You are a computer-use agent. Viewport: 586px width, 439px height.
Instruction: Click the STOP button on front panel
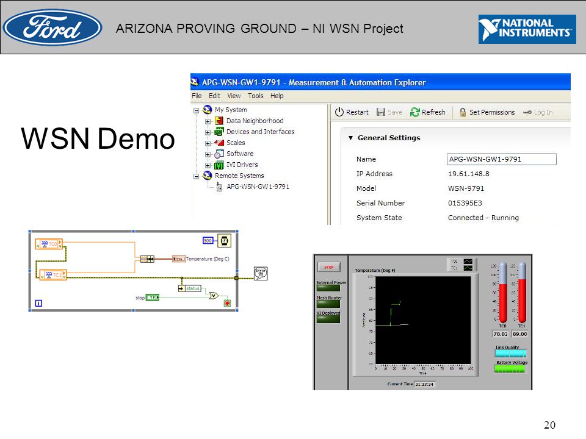click(x=329, y=267)
